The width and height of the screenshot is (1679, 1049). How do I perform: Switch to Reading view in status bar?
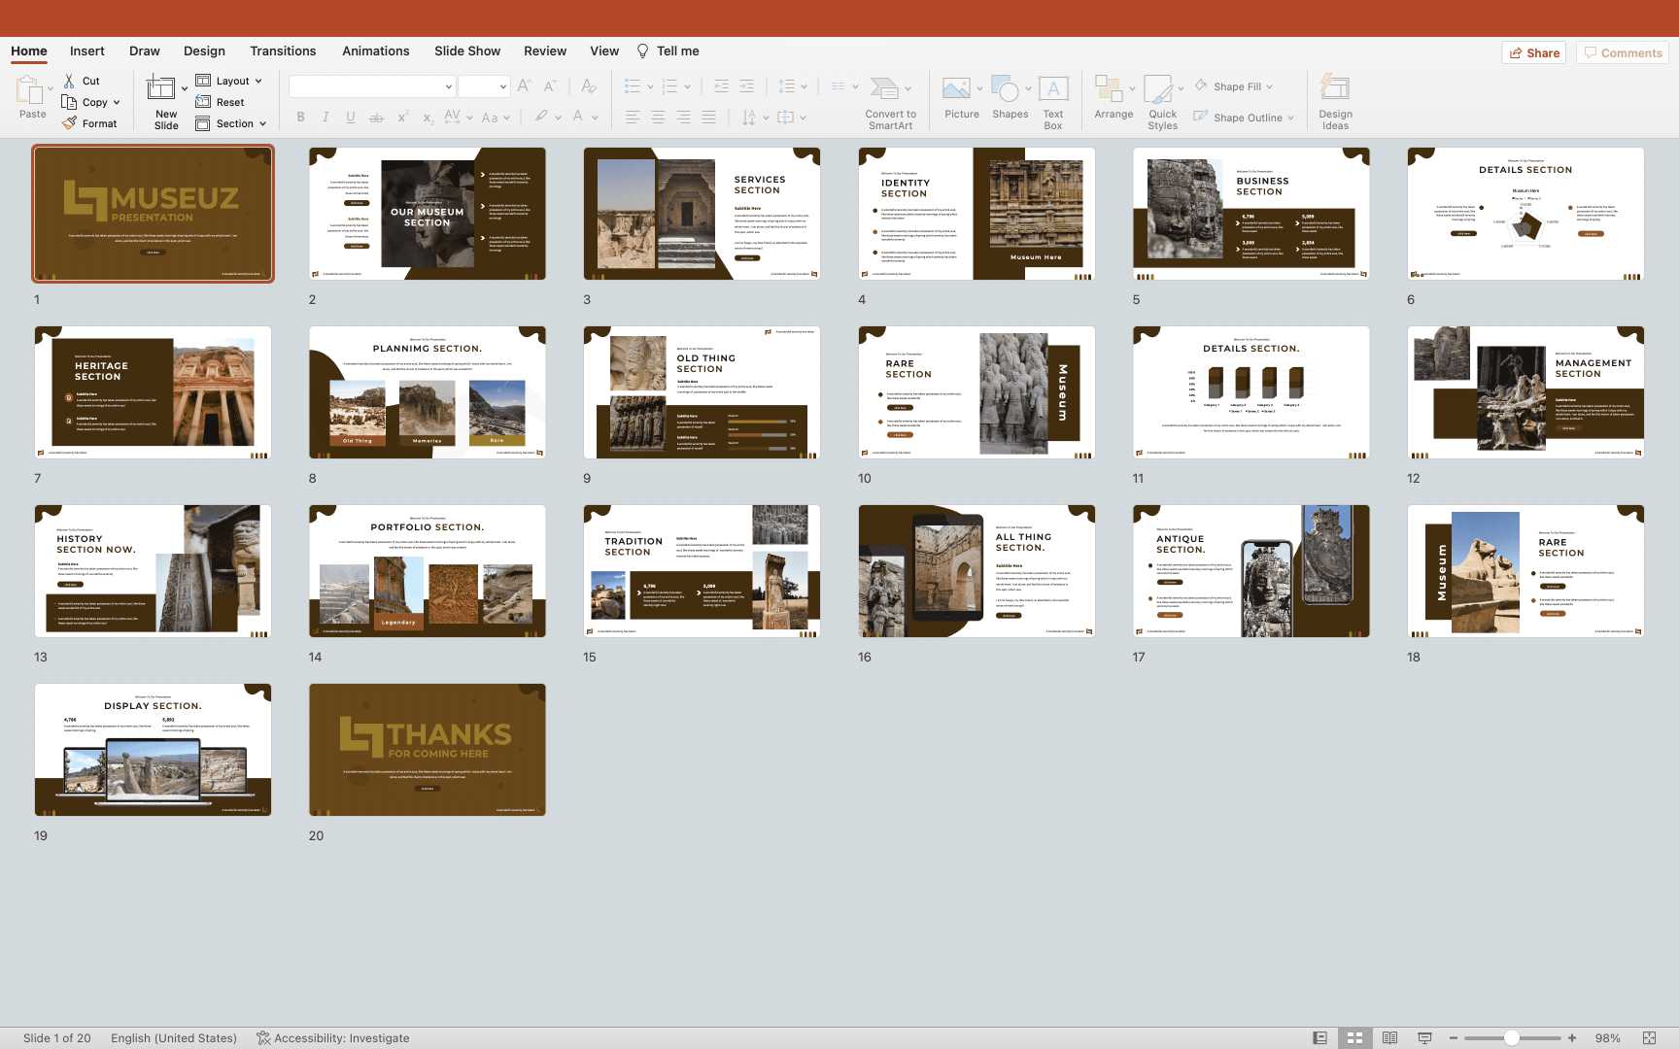(x=1389, y=1037)
